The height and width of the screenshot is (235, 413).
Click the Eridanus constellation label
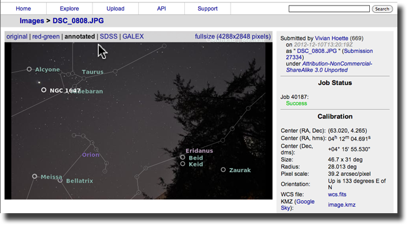pos(199,151)
